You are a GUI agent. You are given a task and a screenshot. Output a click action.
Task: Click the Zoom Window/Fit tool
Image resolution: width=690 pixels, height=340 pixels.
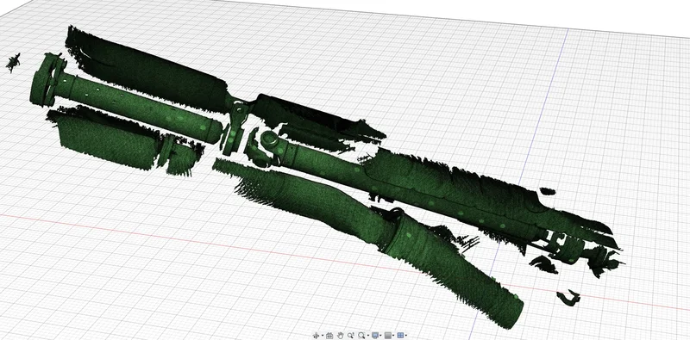tap(361, 336)
